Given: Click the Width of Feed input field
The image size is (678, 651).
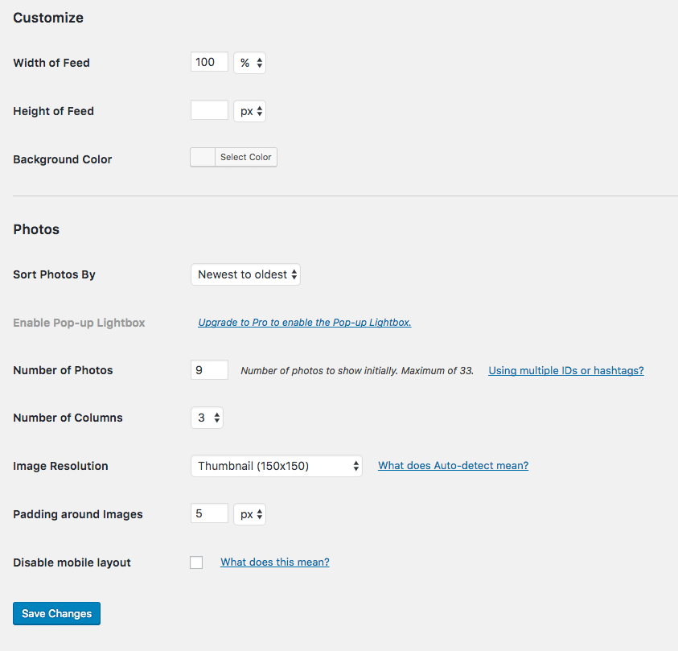Looking at the screenshot, I should click(209, 62).
